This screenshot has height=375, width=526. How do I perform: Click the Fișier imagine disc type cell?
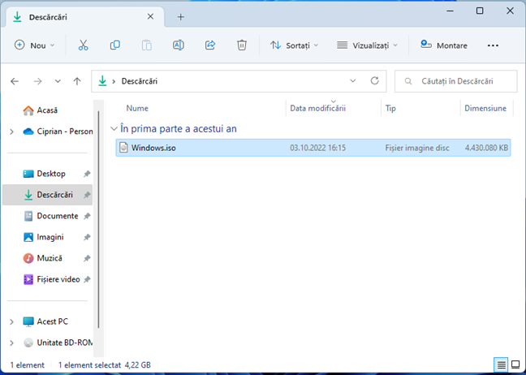tap(417, 148)
